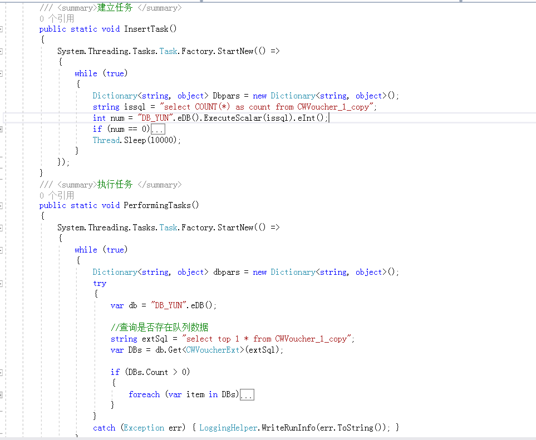Collapse the PerformingTasks method outline marker
536x440 pixels.
(x=2, y=205)
